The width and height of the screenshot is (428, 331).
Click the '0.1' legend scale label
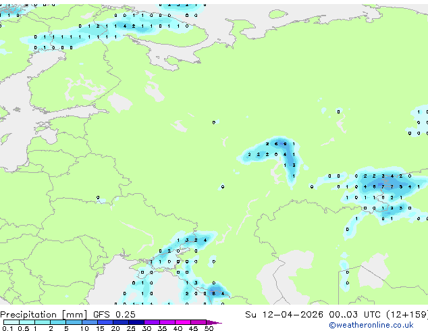point(7,328)
